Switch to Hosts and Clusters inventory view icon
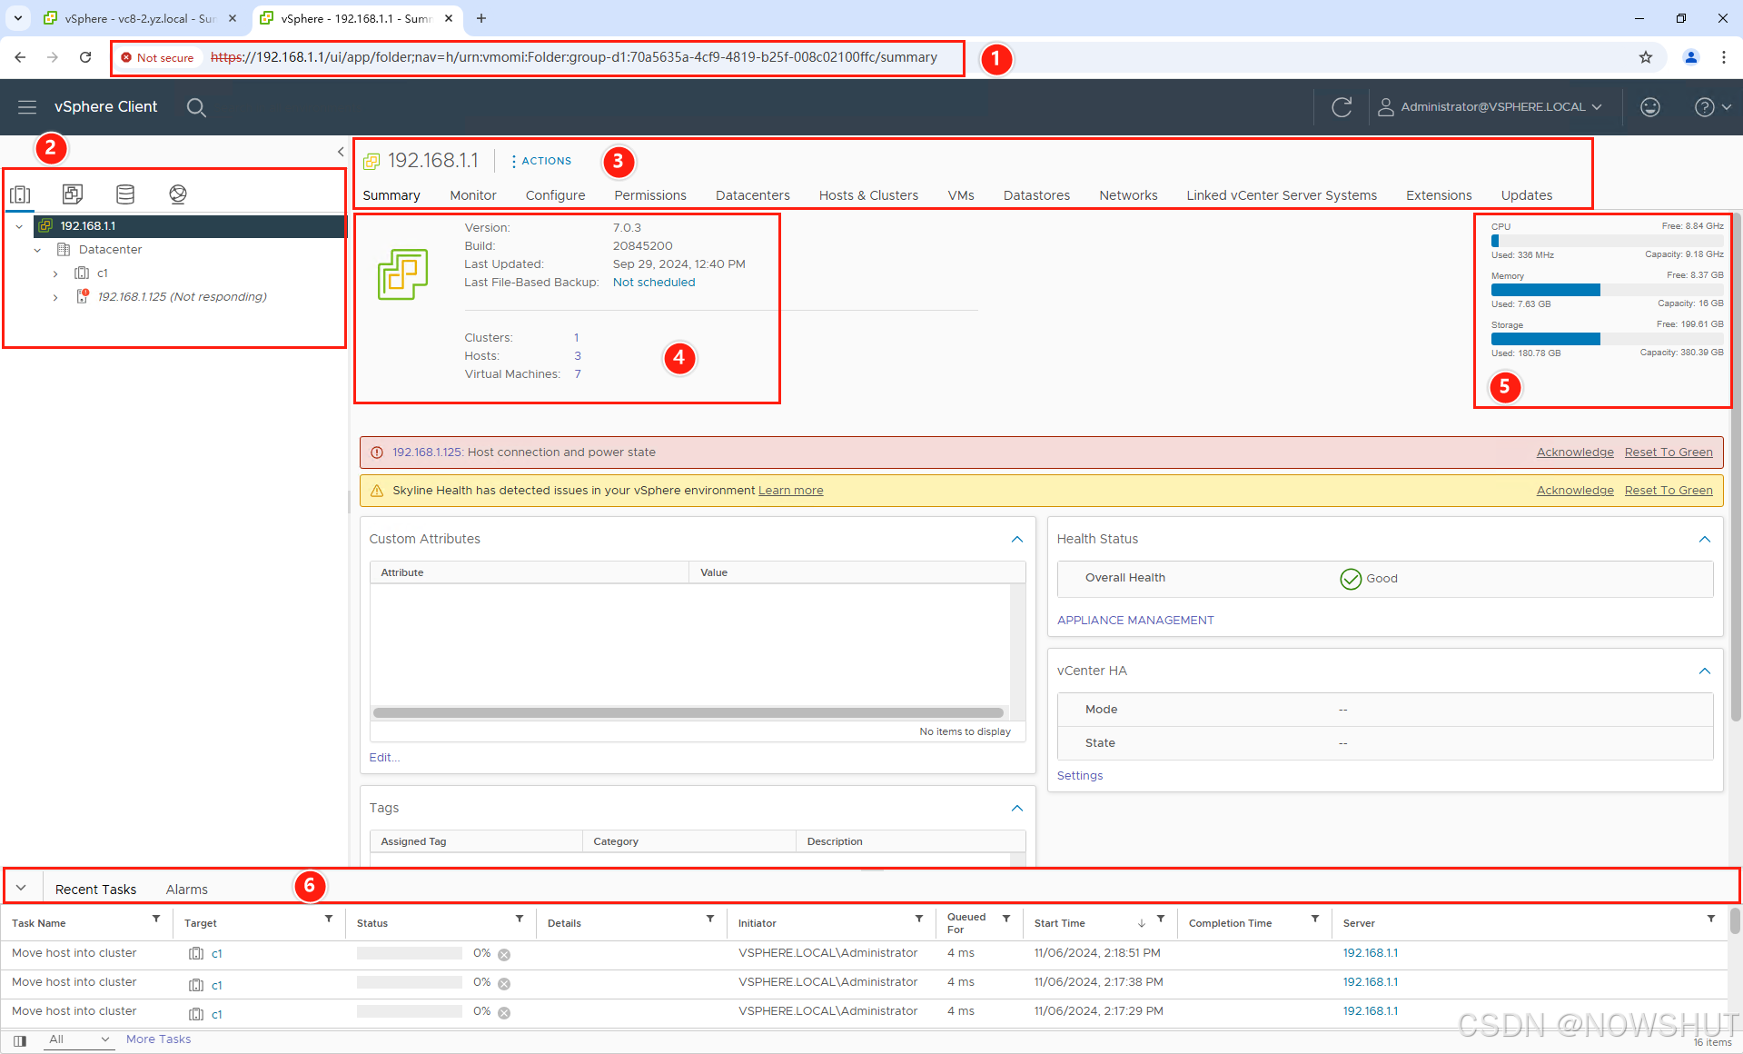Screen dimensions: 1743x1054 (x=20, y=194)
